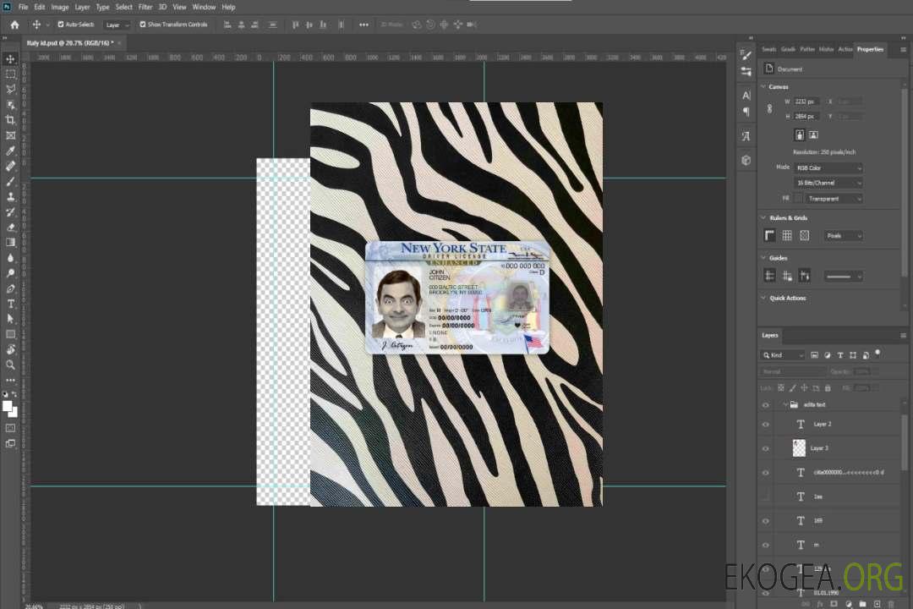
Task: Click the foreground color swatch
Action: 8,406
